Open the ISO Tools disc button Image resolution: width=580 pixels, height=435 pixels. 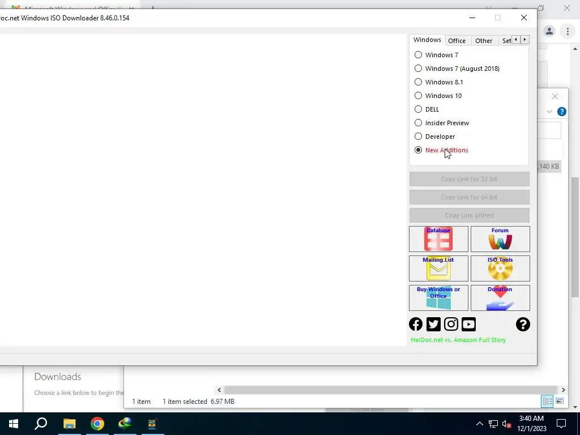click(x=500, y=268)
